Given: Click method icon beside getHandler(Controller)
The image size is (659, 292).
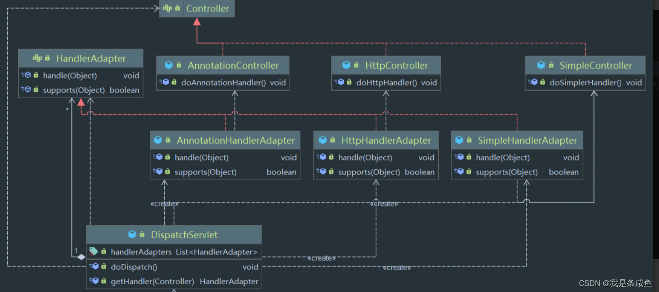Looking at the screenshot, I should 94,281.
